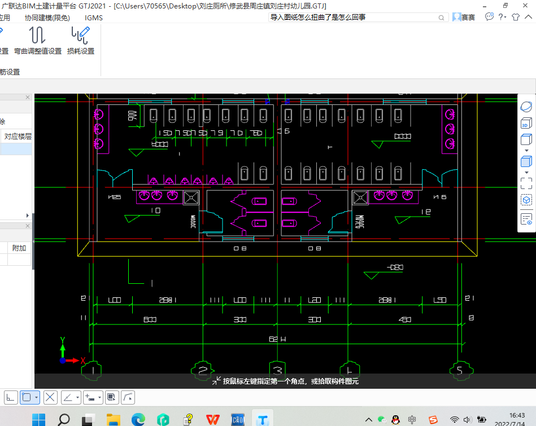Screen dimensions: 536x426
Task: Select the wireframe cube view icon
Action: tap(526, 139)
